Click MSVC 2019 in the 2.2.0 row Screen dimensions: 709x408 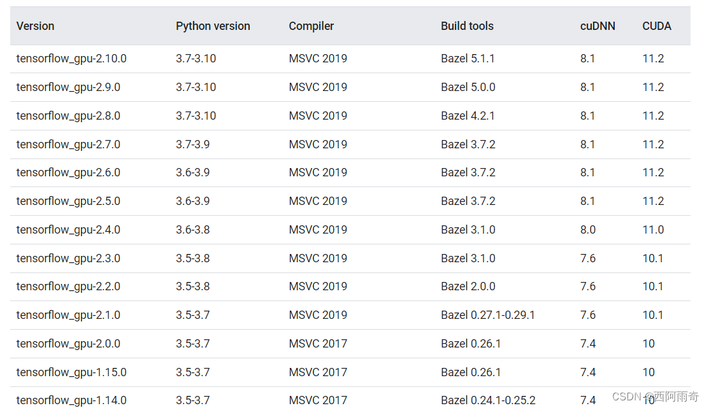coord(318,286)
